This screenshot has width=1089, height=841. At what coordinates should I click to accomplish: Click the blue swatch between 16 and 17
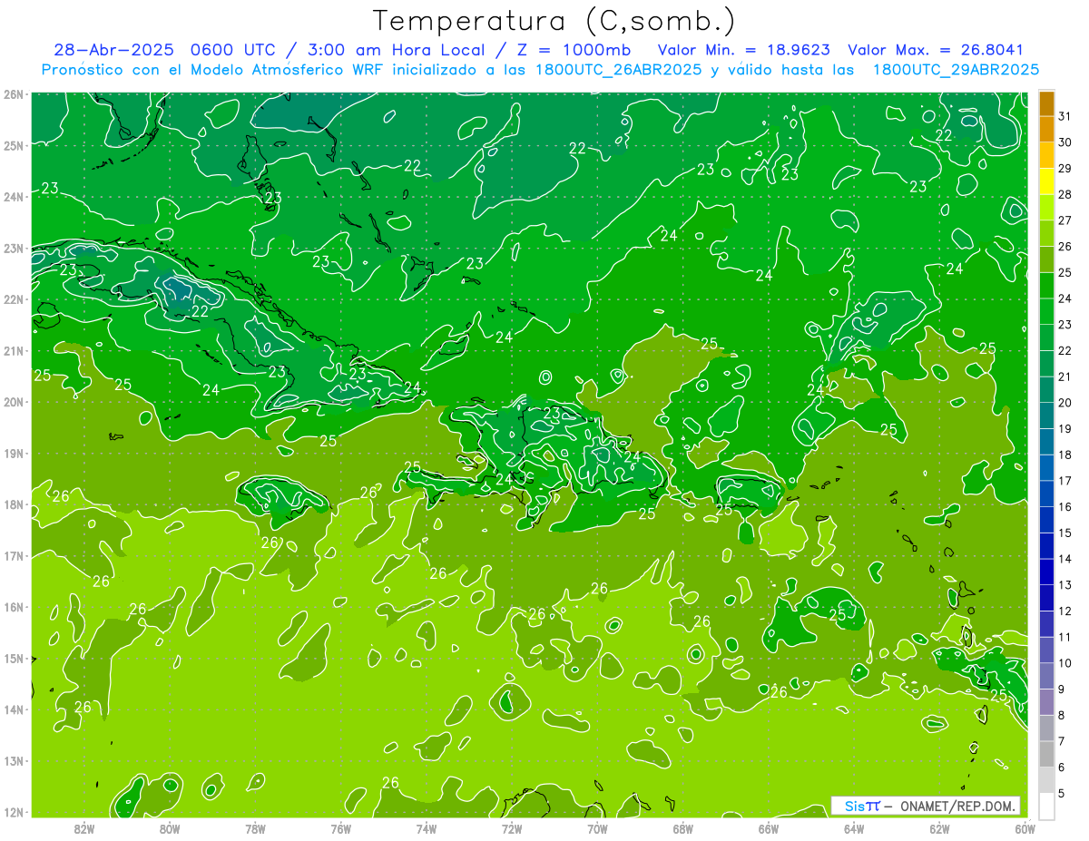click(x=1046, y=493)
